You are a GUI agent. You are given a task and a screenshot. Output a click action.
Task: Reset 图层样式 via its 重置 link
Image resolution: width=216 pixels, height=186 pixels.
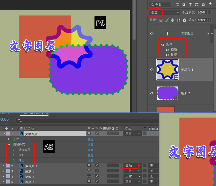pyautogui.click(x=90, y=145)
